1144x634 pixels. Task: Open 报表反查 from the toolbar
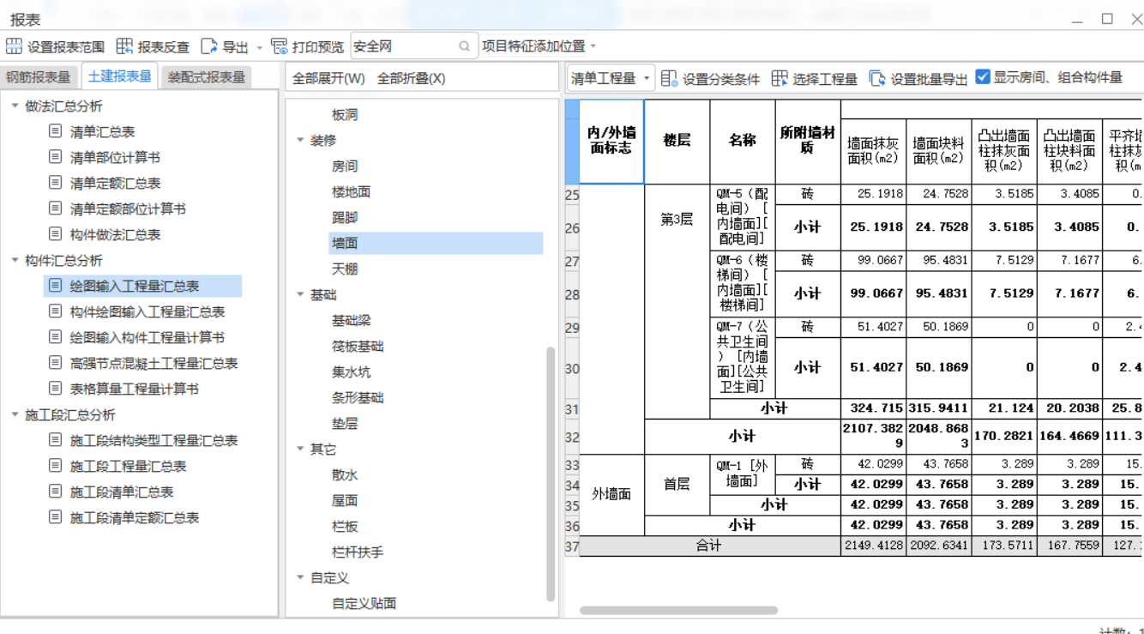click(x=154, y=46)
